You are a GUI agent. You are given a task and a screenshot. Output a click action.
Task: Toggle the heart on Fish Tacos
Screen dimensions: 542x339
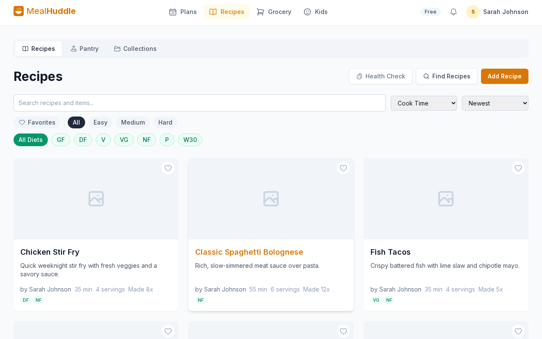pyautogui.click(x=517, y=168)
